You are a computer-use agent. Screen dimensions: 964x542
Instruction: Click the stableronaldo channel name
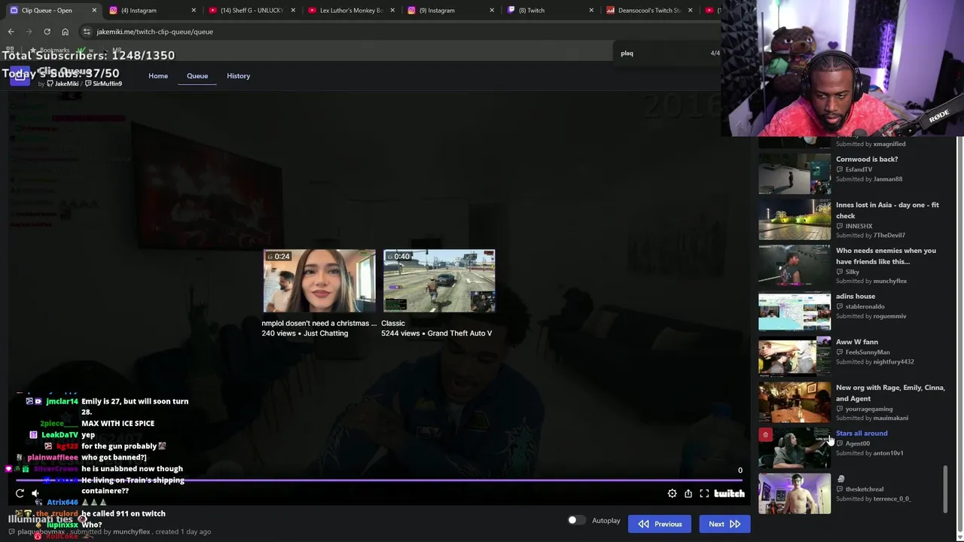click(865, 306)
